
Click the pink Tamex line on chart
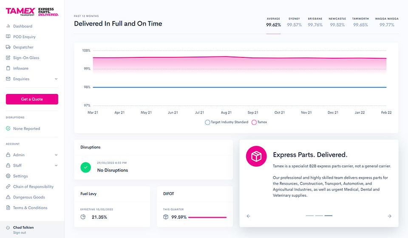(x=239, y=57)
